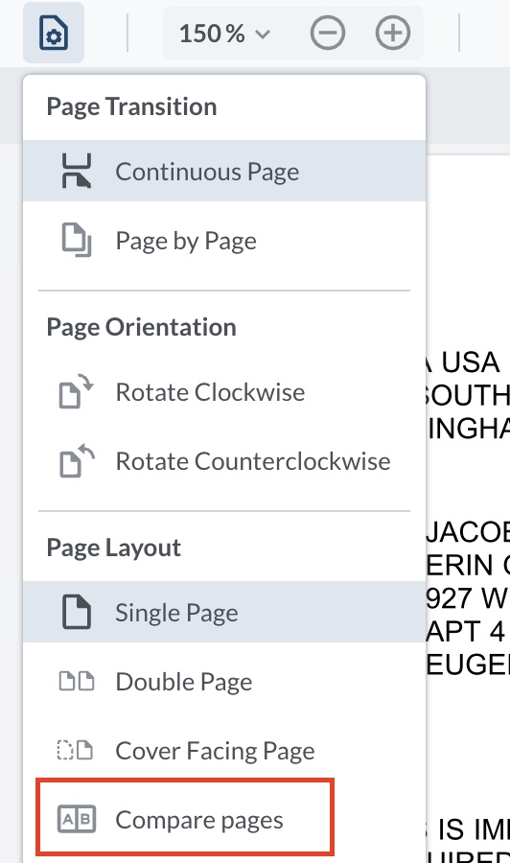The image size is (510, 863).
Task: Click the Rotate Counterclockwise icon
Action: (77, 460)
